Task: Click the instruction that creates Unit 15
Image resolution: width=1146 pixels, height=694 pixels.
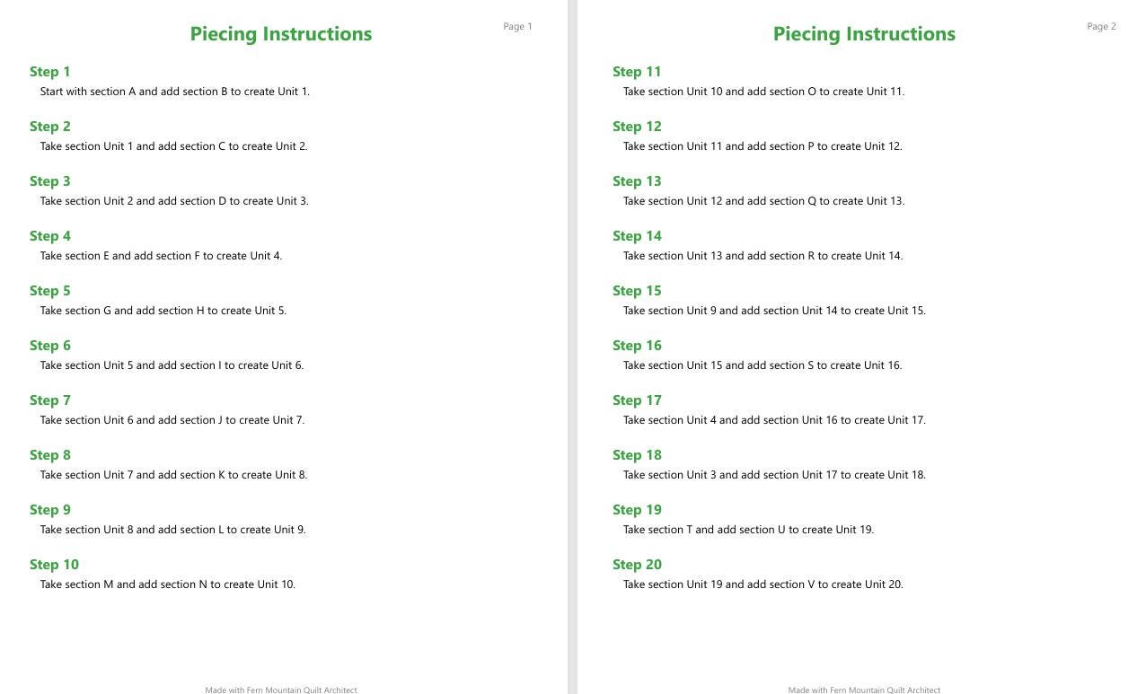Action: 774,311
